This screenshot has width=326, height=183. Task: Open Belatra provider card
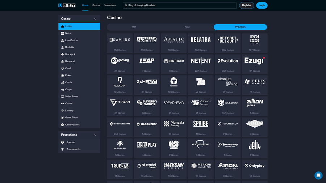201,43
